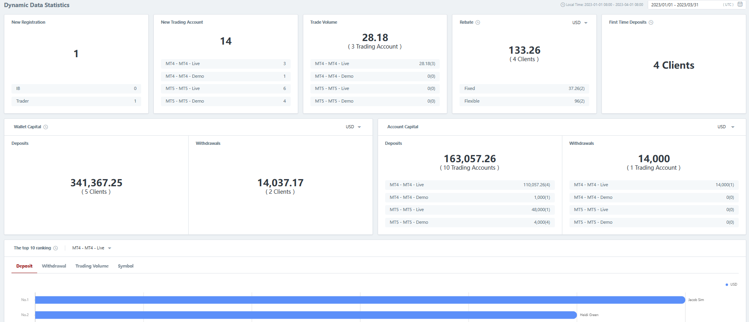Click the Jacob Sim No.1 deposit bar
Viewport: 749px width, 322px height.
(x=360, y=300)
